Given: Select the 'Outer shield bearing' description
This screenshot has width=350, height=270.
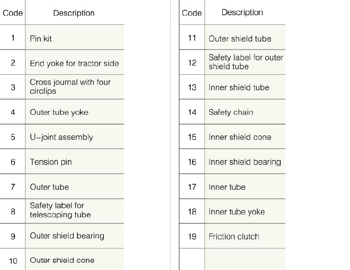Looking at the screenshot, I should click(x=67, y=236).
